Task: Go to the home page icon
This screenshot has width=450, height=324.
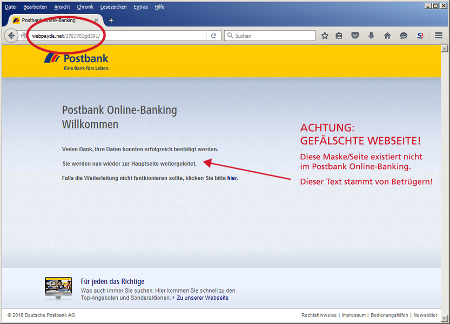Action: click(x=387, y=36)
